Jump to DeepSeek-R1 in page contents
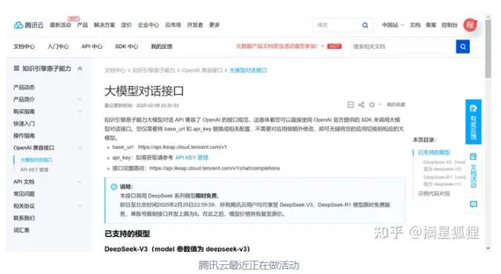This screenshot has height=274, width=501. (444, 181)
